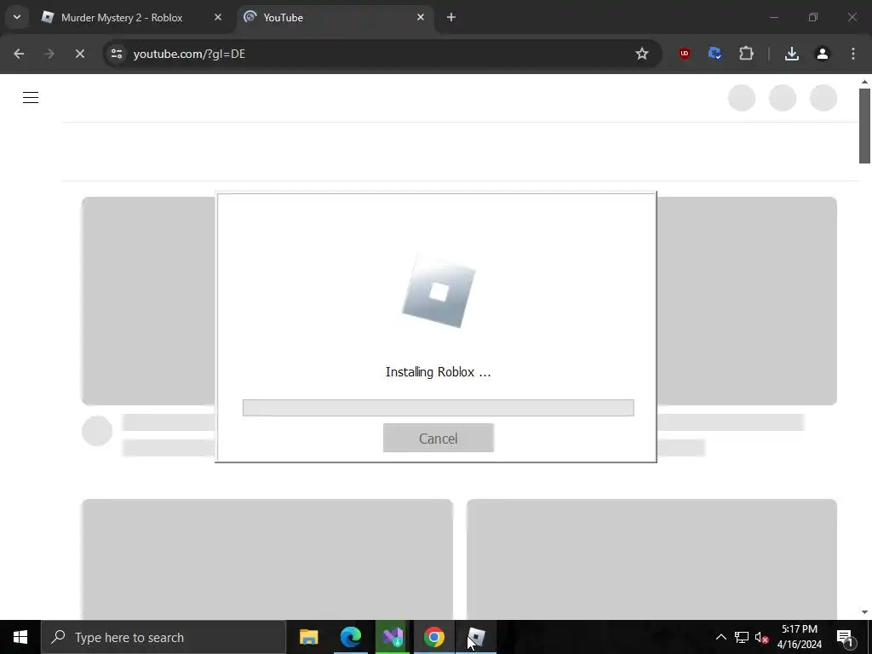Viewport: 872px width, 654px height.
Task: Show hidden system tray icons
Action: (x=720, y=637)
